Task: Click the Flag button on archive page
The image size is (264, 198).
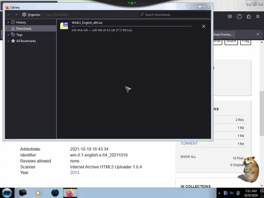Action: pyautogui.click(x=246, y=42)
